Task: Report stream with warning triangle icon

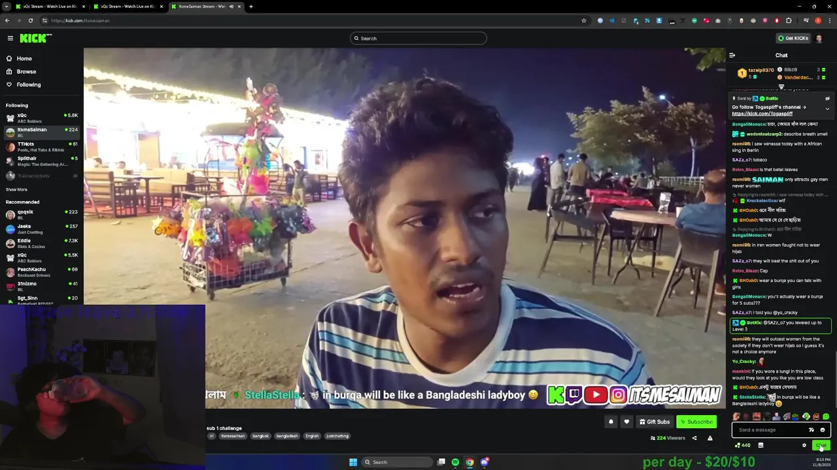Action: point(710,438)
